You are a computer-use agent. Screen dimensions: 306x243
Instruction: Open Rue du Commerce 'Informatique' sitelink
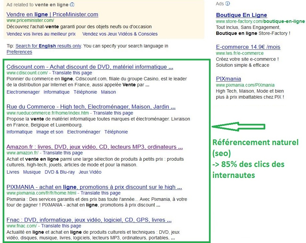pyautogui.click(x=20, y=132)
